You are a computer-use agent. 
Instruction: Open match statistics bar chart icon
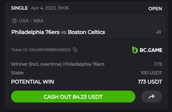point(158,32)
